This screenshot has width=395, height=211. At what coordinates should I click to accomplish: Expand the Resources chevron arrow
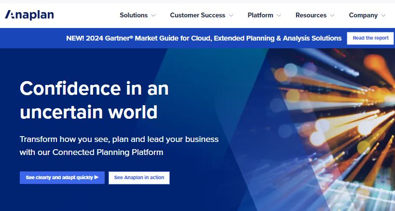pyautogui.click(x=332, y=15)
